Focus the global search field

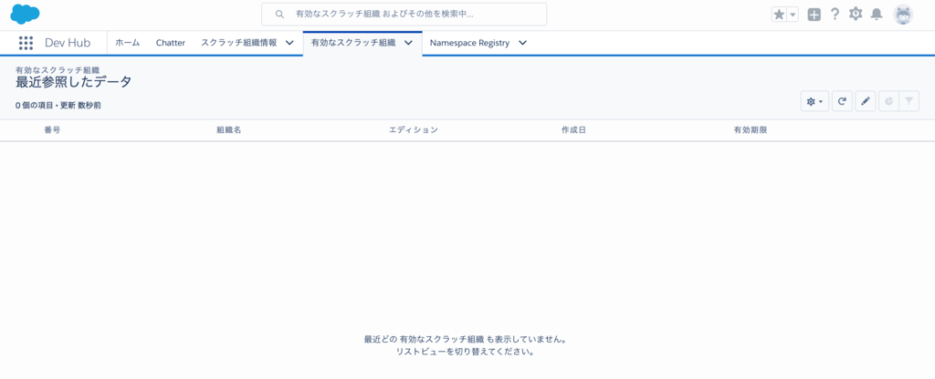[404, 14]
